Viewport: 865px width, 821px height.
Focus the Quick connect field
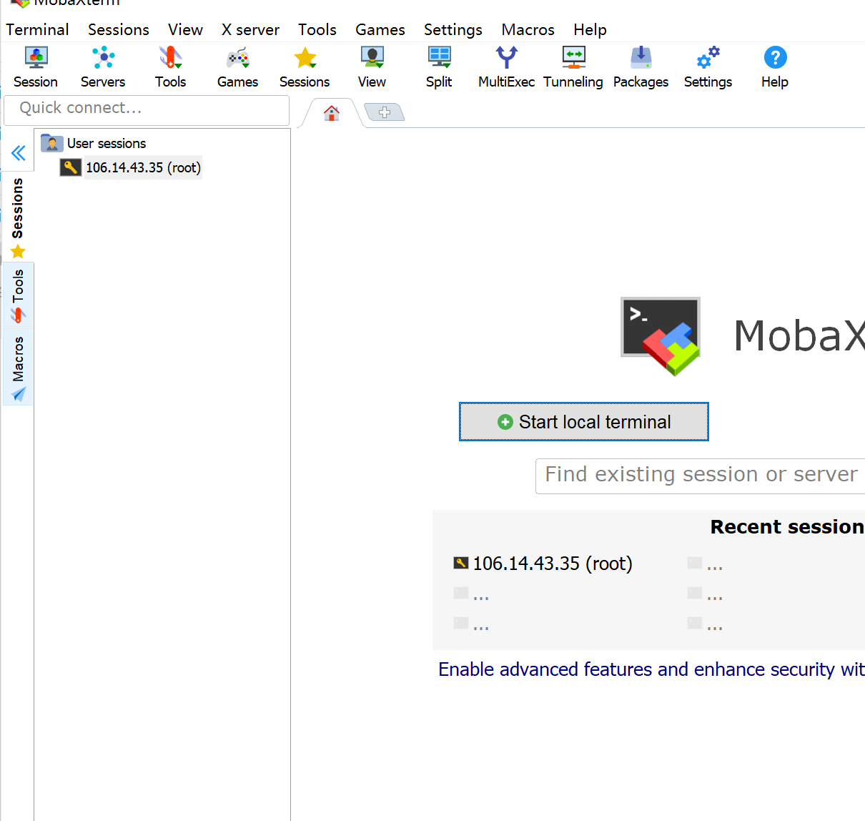point(147,111)
